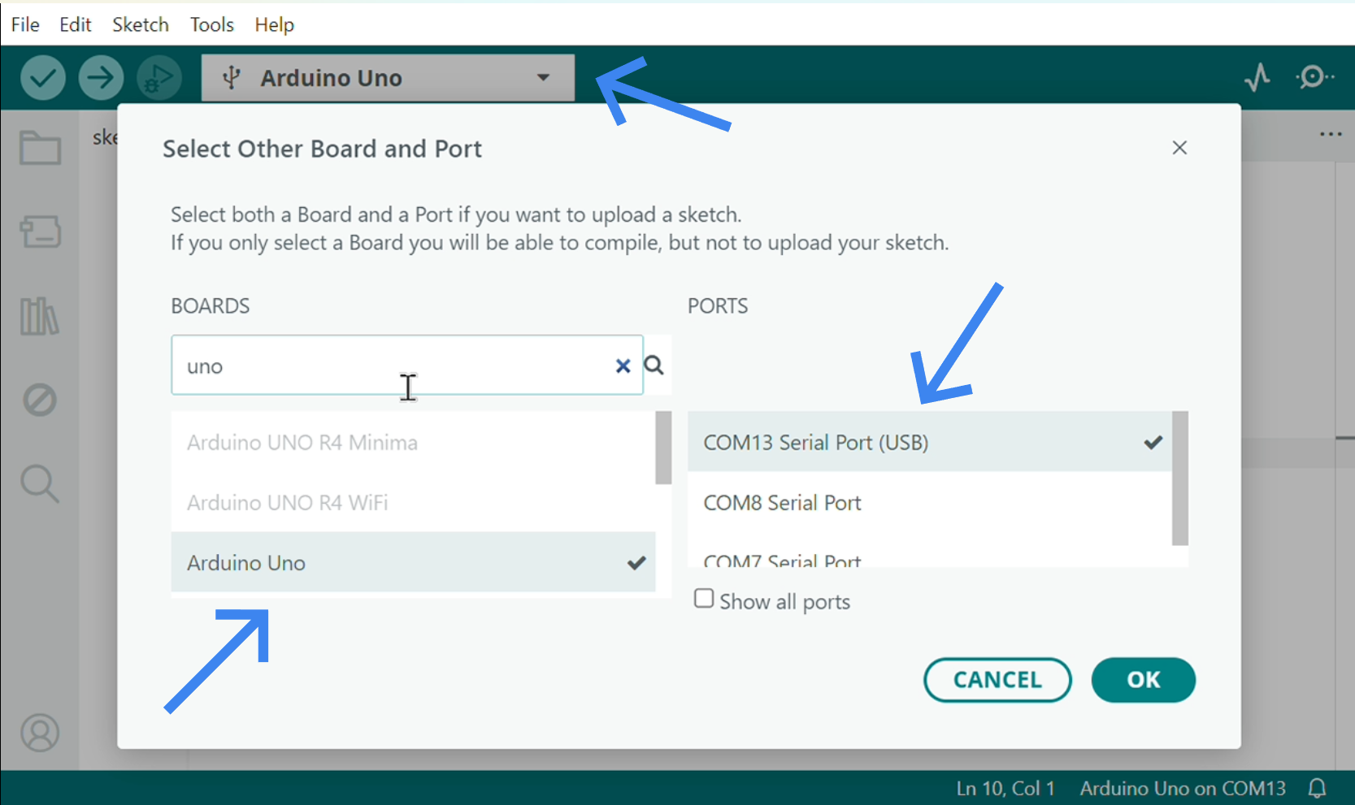Select COM8 Serial Port
This screenshot has width=1355, height=805.
930,503
